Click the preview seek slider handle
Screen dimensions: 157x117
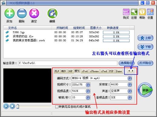point(18,106)
